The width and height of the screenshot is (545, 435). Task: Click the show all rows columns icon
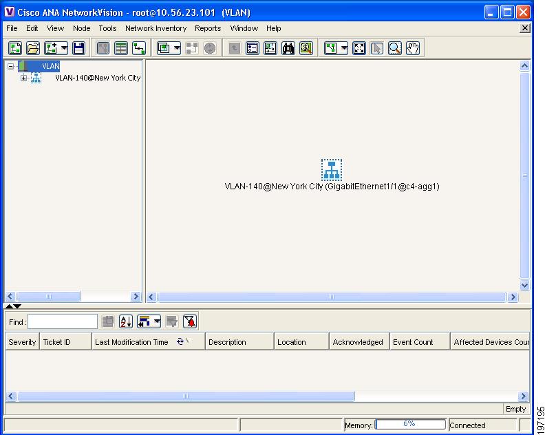pos(145,321)
